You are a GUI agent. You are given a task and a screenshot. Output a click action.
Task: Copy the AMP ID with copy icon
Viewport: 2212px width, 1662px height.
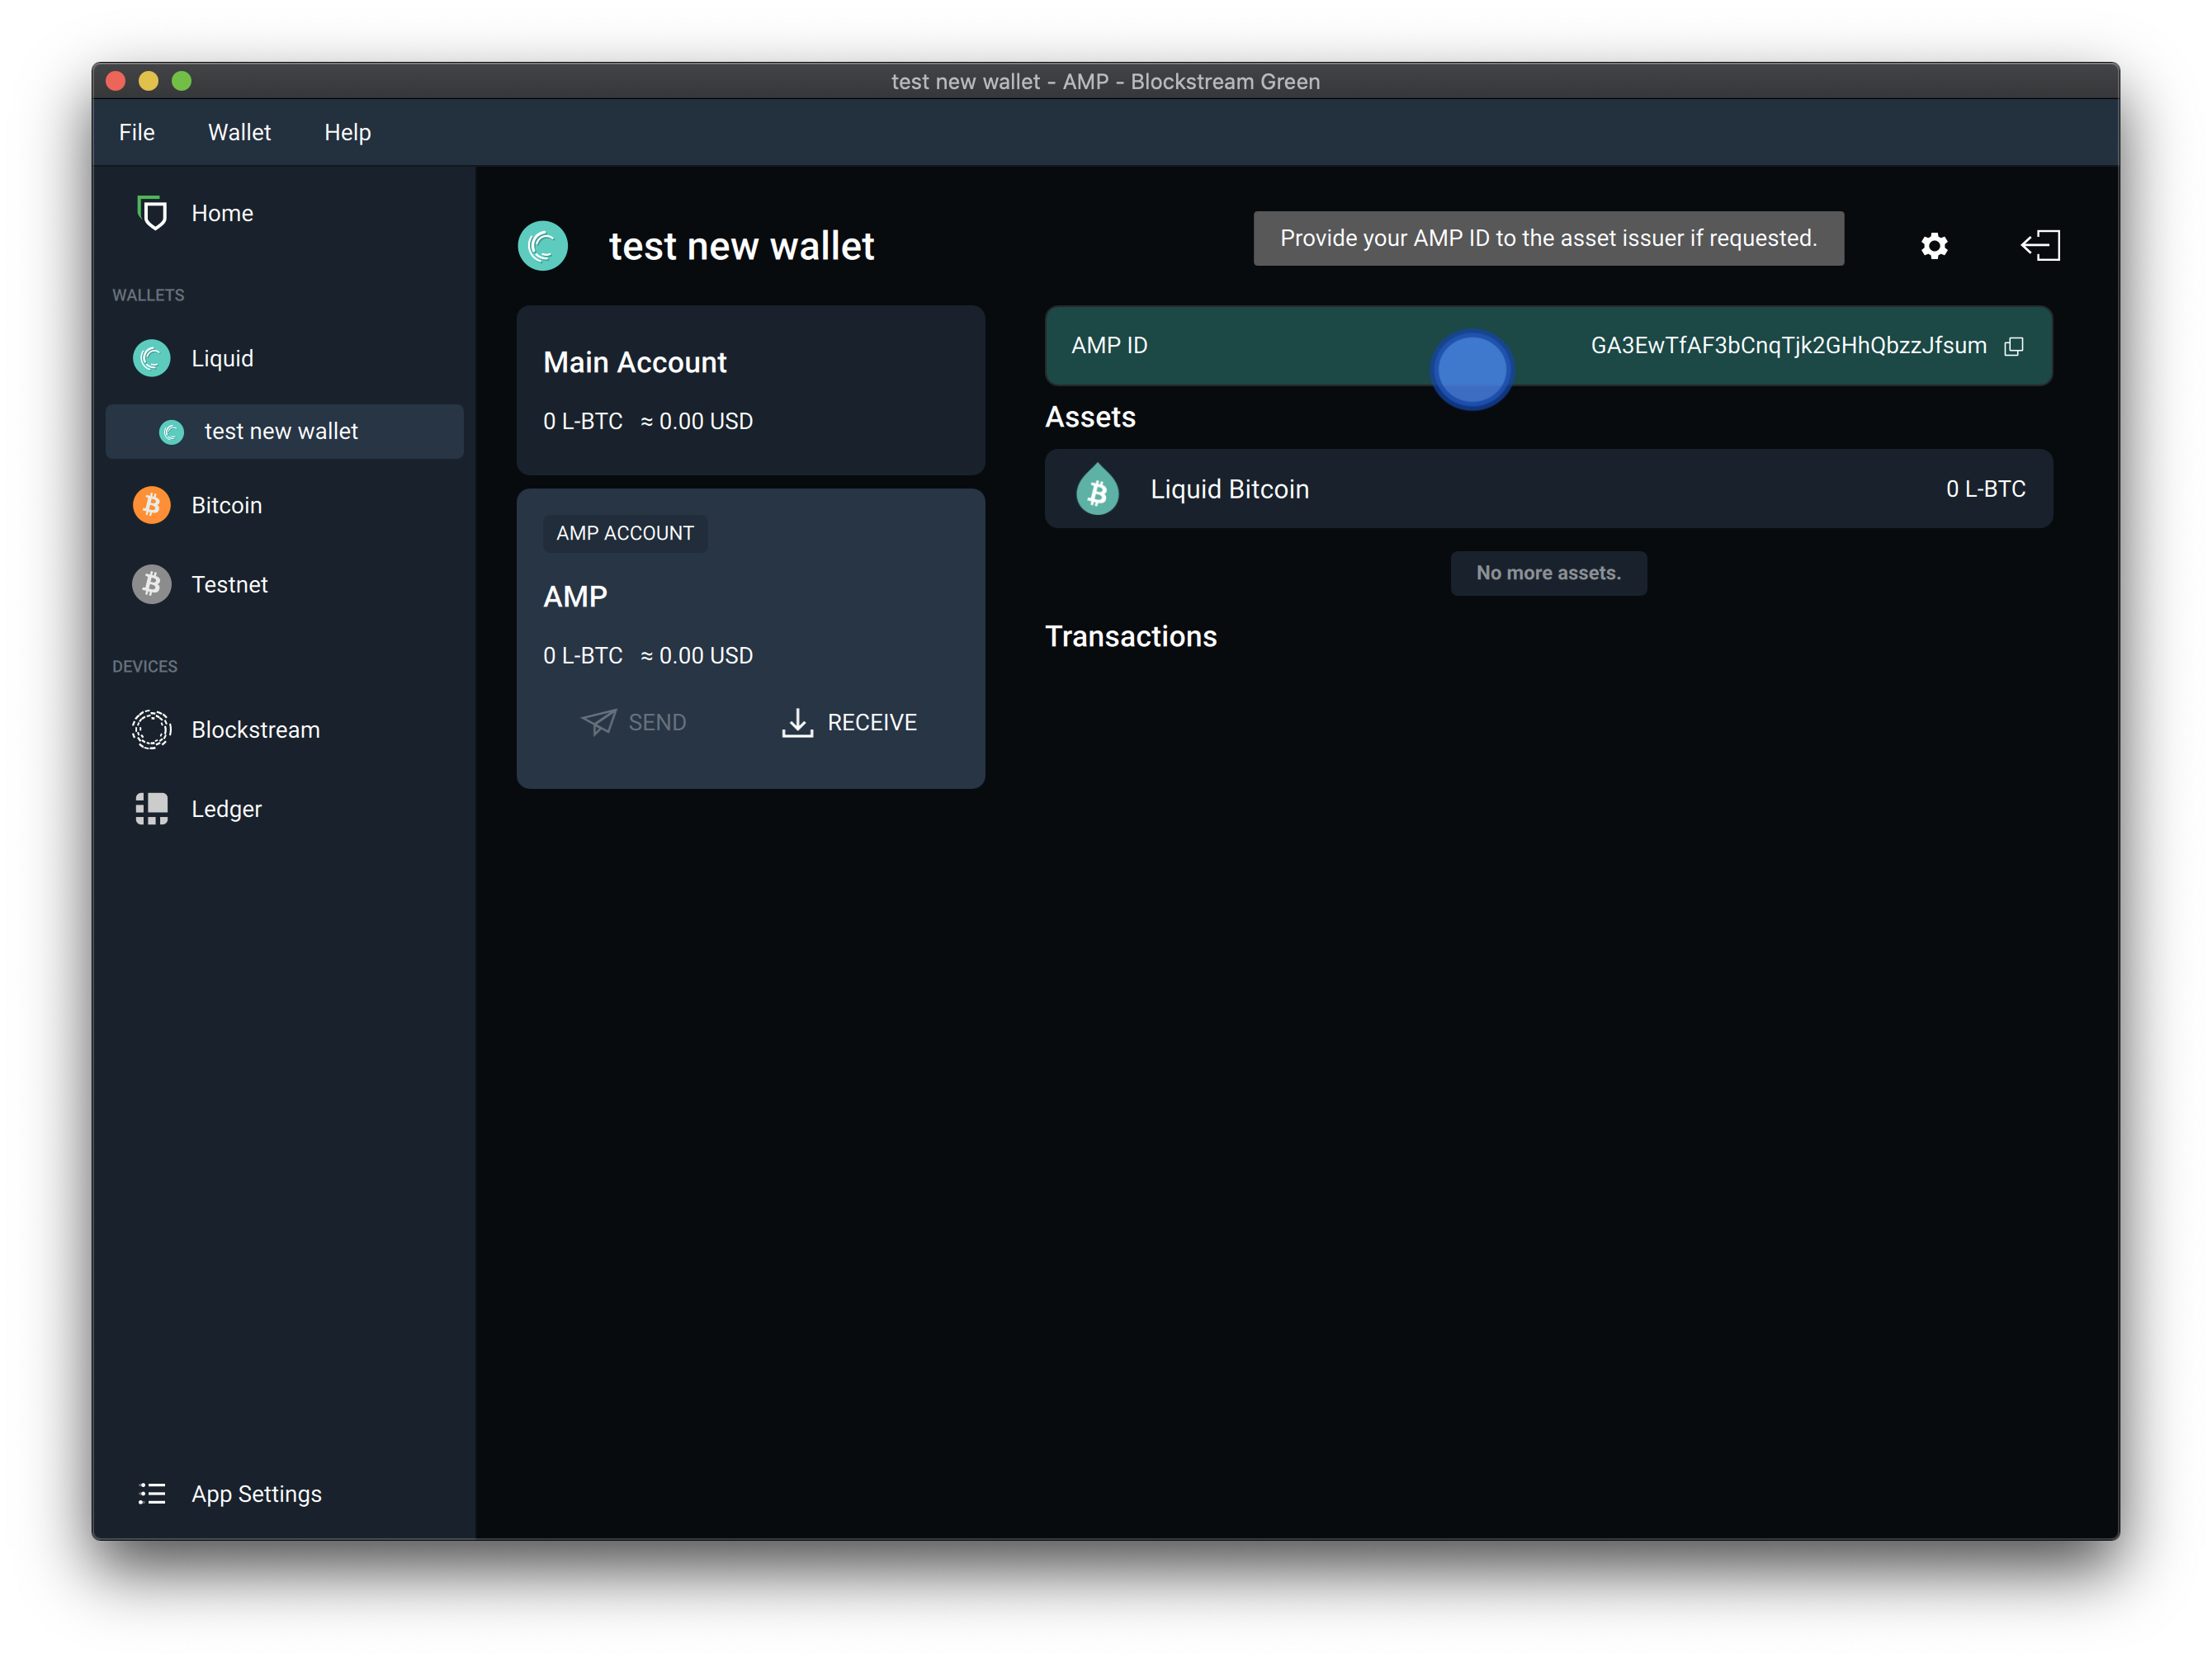pos(2014,346)
